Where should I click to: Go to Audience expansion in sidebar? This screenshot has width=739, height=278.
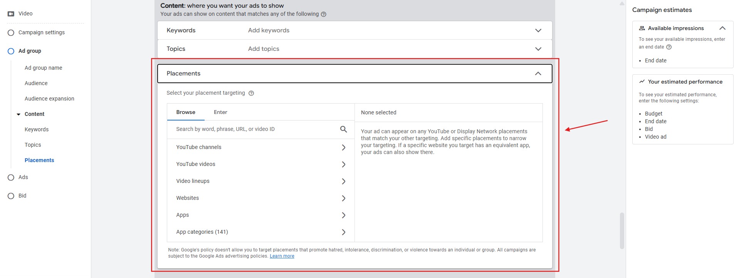49,99
